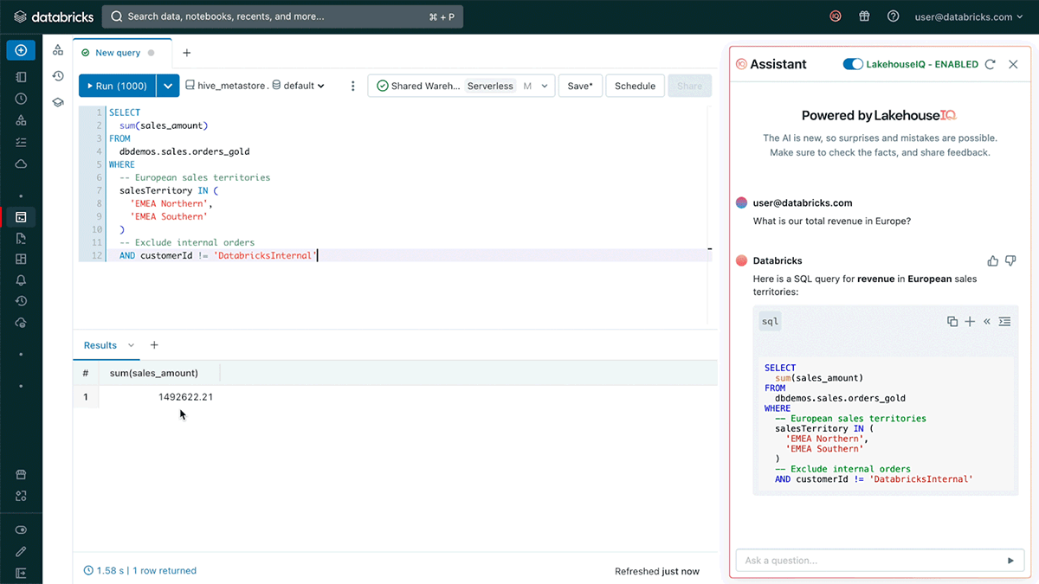This screenshot has width=1039, height=584.
Task: Open the default schema dropdown
Action: coord(299,86)
